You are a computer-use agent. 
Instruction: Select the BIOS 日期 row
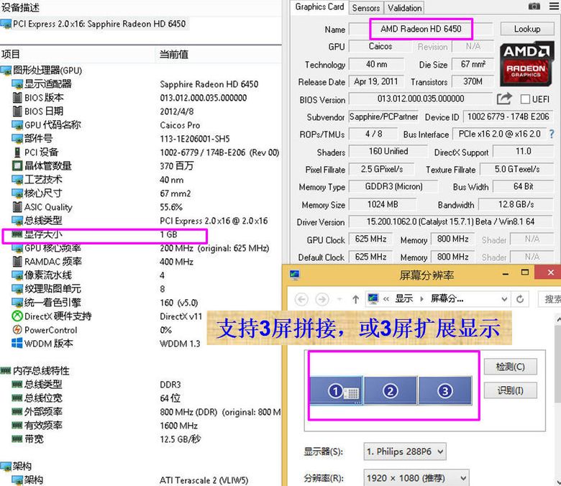tap(140, 111)
